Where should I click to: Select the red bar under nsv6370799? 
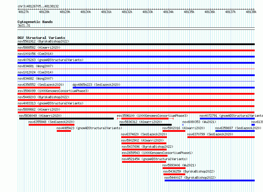point(221,137)
